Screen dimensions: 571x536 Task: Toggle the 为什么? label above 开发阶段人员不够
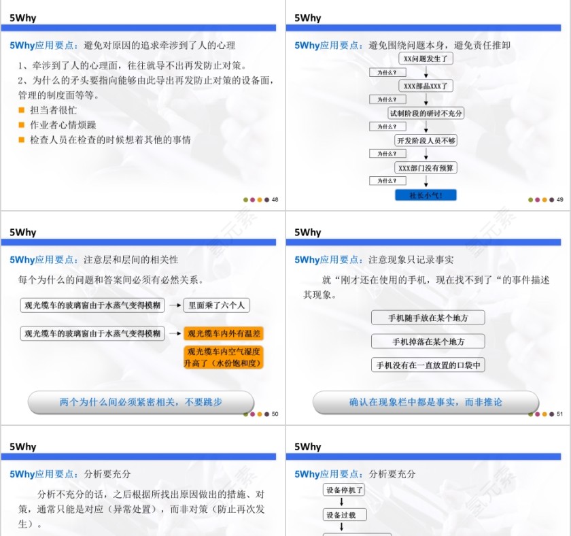(387, 127)
